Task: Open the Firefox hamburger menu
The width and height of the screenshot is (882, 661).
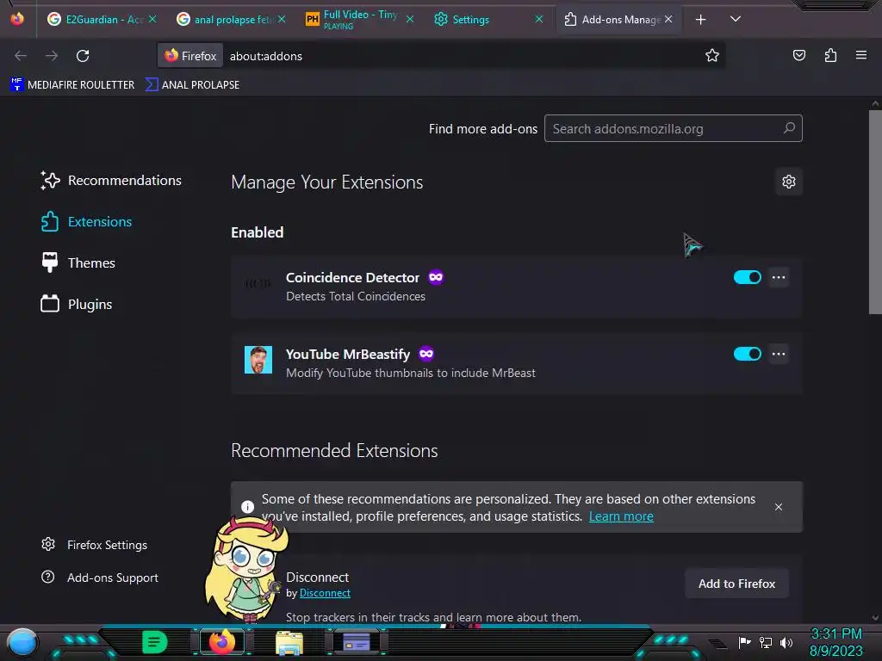Action: (x=861, y=55)
